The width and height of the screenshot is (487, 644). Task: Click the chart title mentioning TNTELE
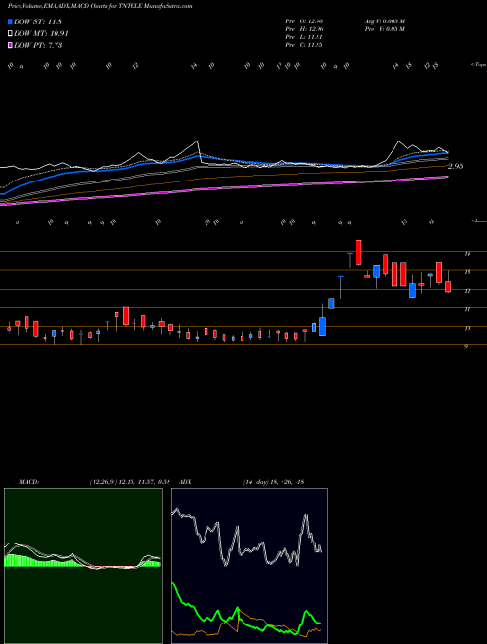tap(100, 6)
